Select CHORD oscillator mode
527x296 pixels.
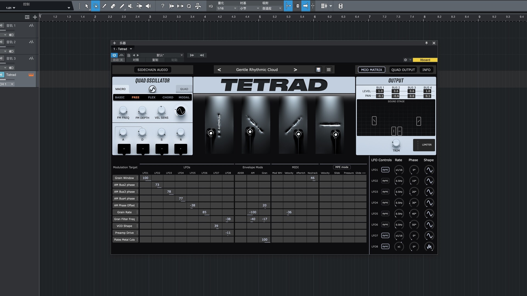(168, 97)
